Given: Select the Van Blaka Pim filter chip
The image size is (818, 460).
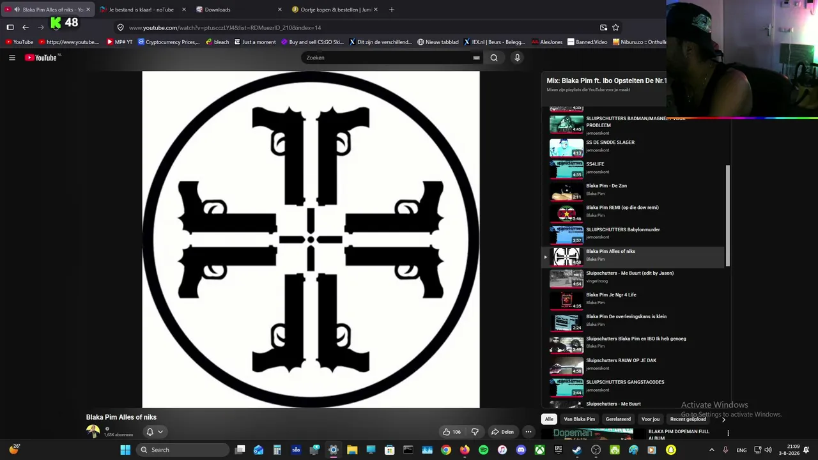Looking at the screenshot, I should (x=579, y=419).
